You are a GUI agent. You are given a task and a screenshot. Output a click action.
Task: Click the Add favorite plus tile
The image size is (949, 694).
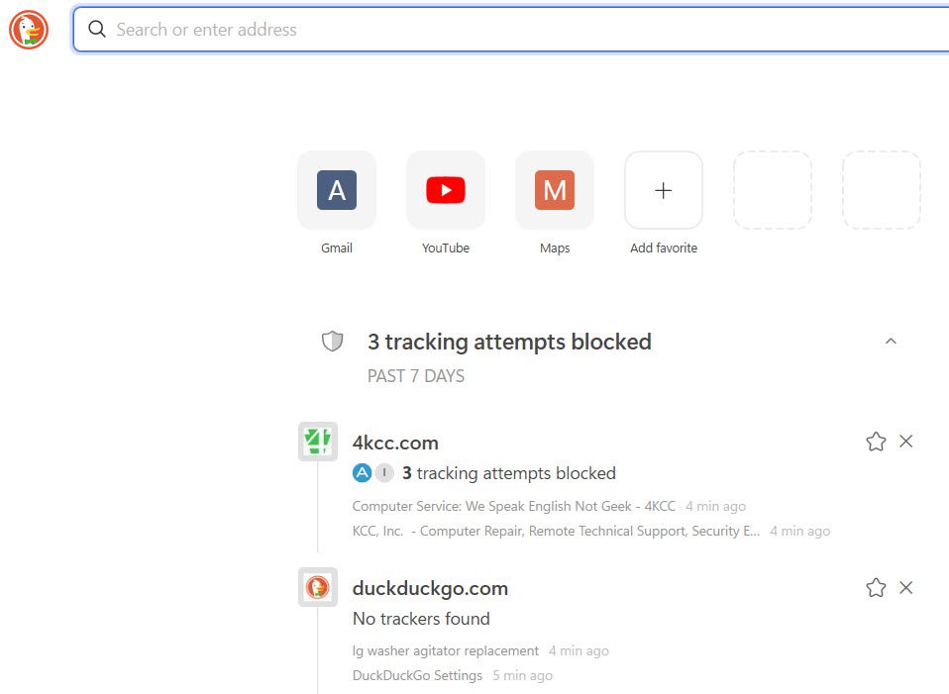pos(664,190)
